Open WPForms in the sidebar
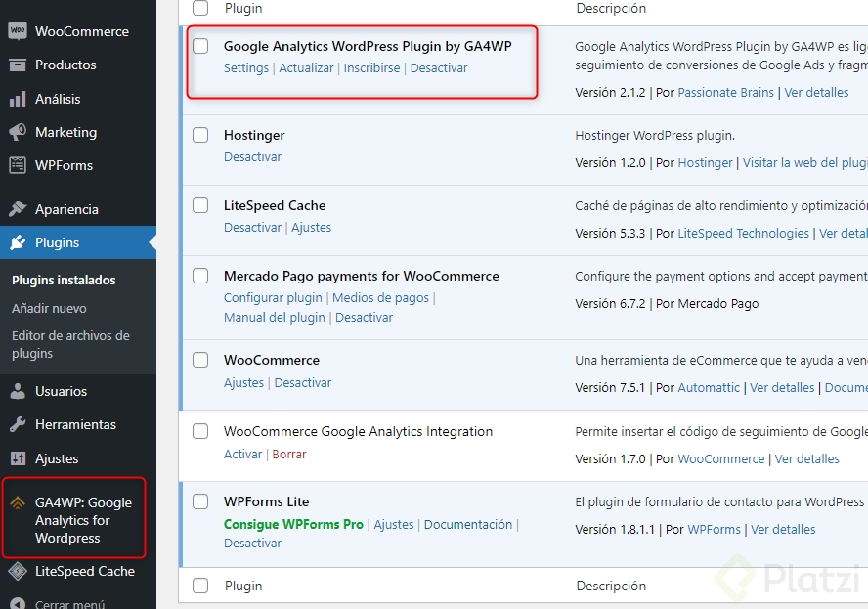The width and height of the screenshot is (868, 609). coord(64,165)
